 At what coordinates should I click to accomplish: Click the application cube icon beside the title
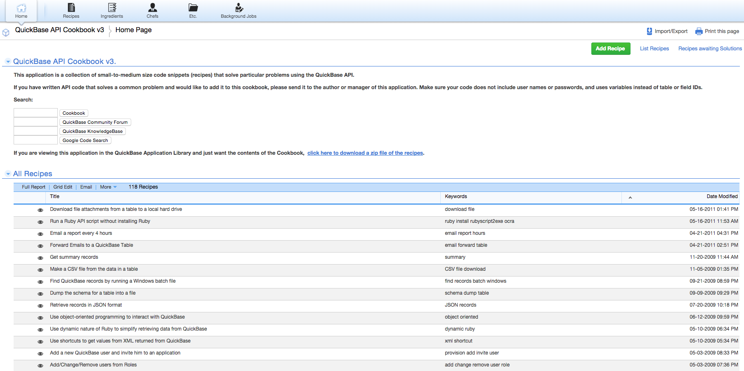click(x=6, y=33)
